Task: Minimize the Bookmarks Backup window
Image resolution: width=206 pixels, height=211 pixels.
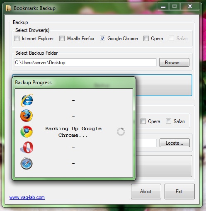Action: 163,7
